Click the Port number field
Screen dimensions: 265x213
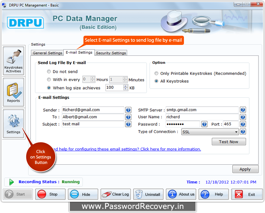[x=231, y=124]
